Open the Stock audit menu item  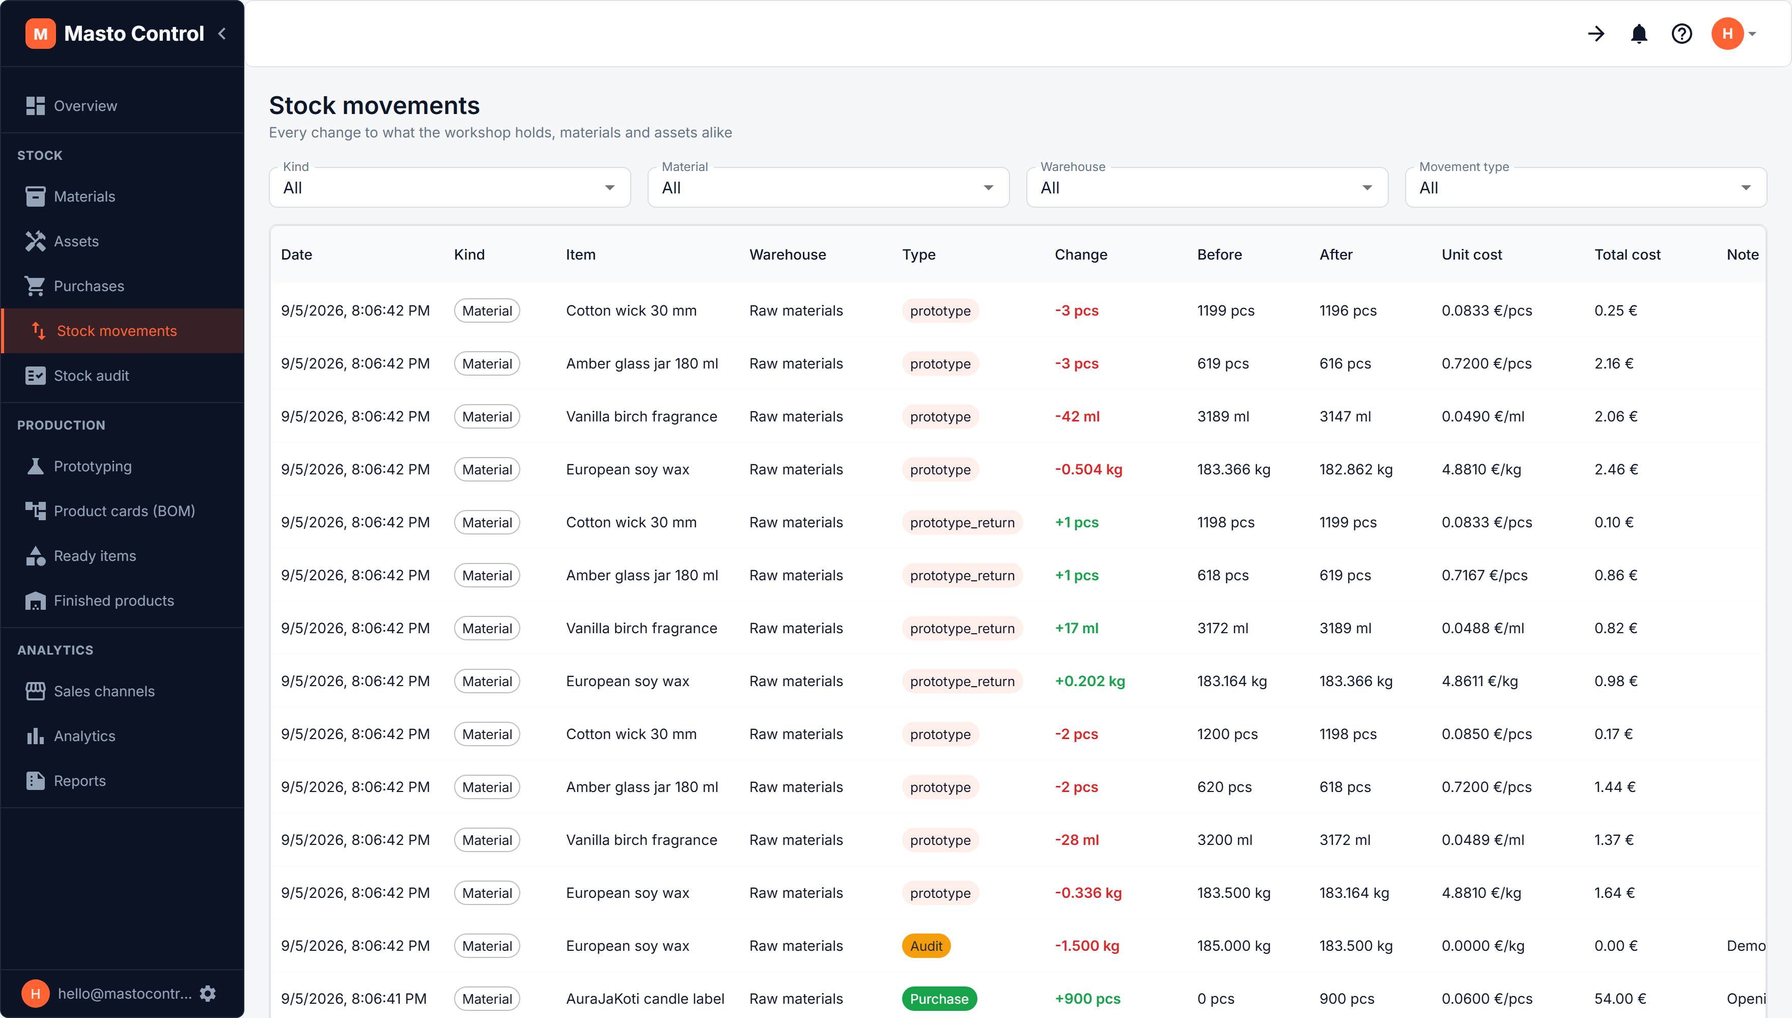[x=123, y=376]
